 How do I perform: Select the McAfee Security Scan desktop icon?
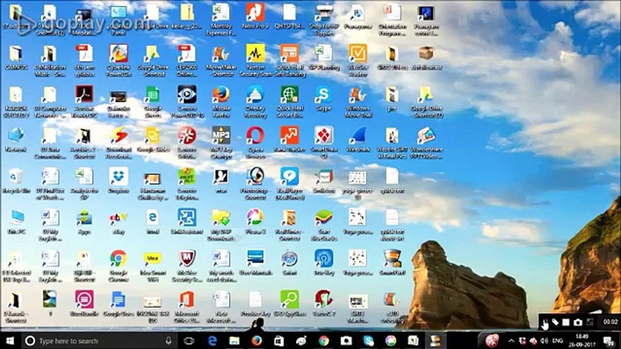(187, 266)
